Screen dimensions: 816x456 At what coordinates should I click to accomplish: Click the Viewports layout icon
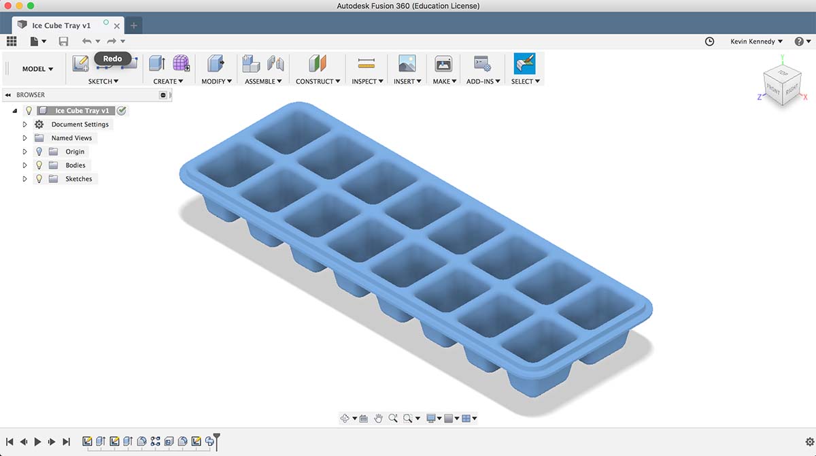[x=466, y=419]
